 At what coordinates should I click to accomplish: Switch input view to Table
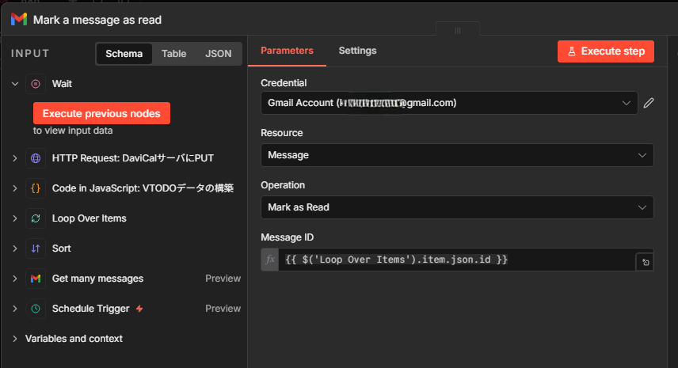click(x=173, y=54)
